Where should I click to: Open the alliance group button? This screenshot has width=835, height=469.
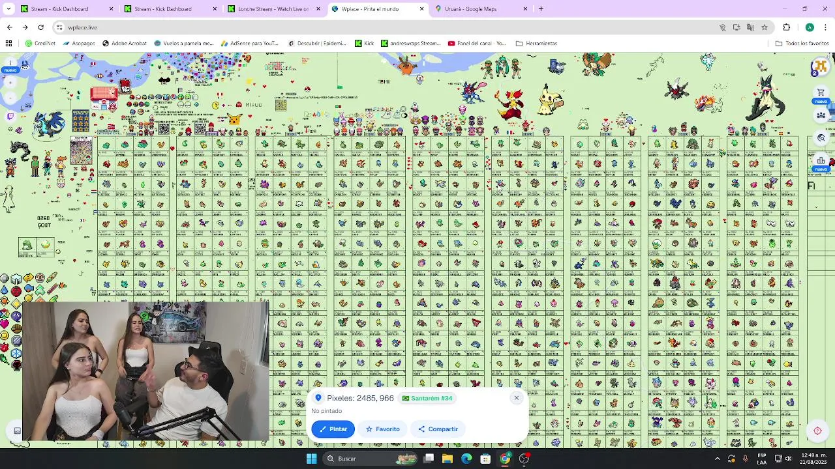tap(821, 115)
